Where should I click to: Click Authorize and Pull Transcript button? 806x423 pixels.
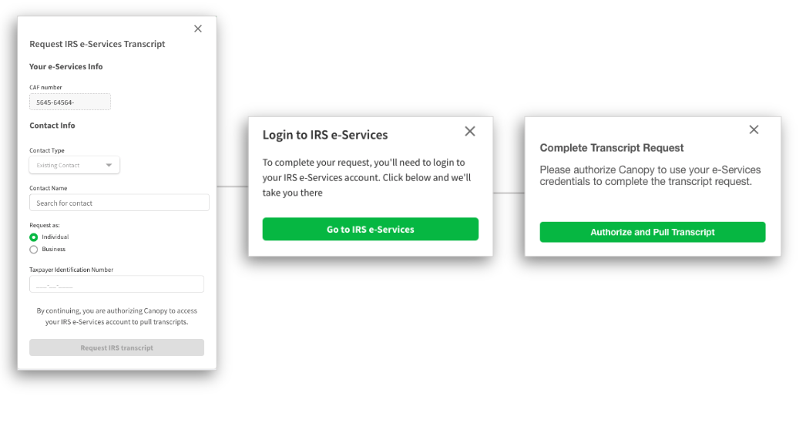tap(653, 233)
